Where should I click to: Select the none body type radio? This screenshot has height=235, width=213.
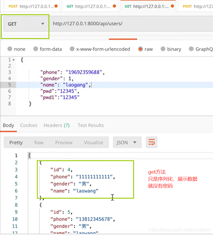click(10, 49)
